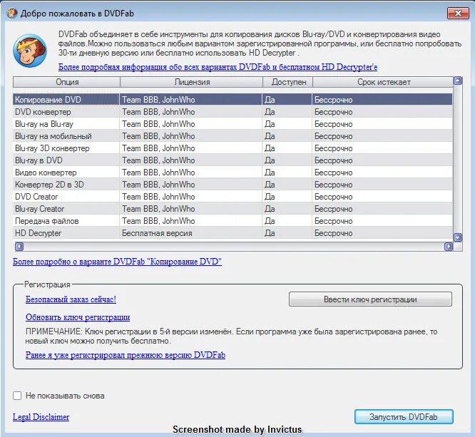Click the horizontal scroll right arrow

tap(449, 247)
